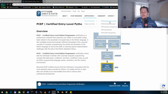Open Chrome from the taskbar

pos(7,92)
